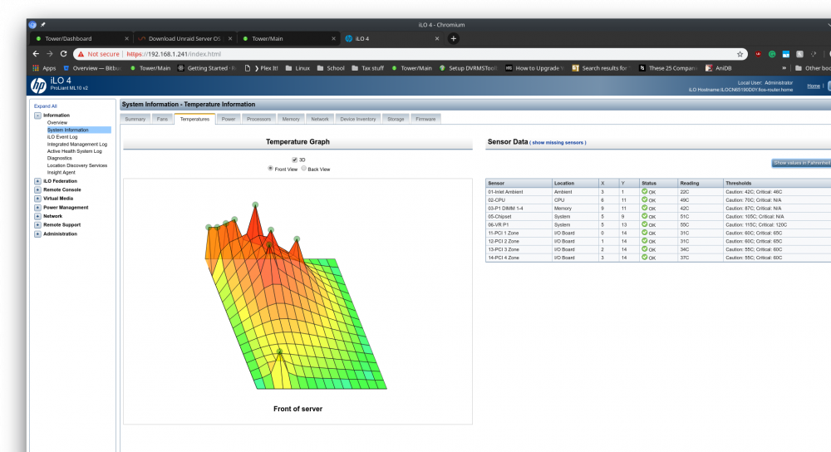Switch to the Fans tab

162,119
